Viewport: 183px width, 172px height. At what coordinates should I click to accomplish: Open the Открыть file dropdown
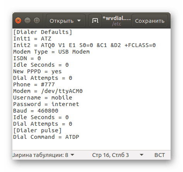65,21
